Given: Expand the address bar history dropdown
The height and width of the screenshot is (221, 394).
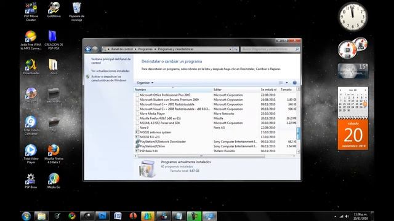Looking at the screenshot, I should coord(230,49).
